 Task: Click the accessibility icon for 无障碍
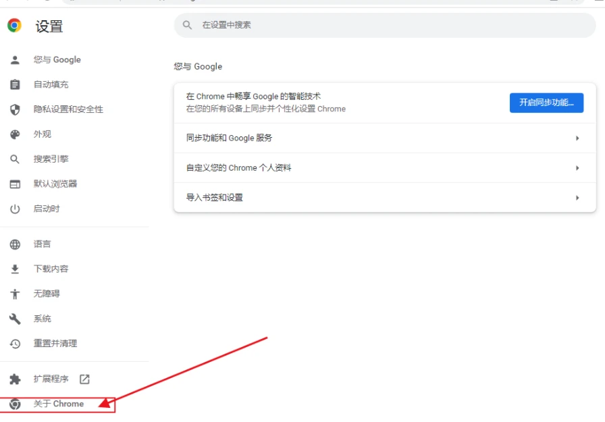15,294
